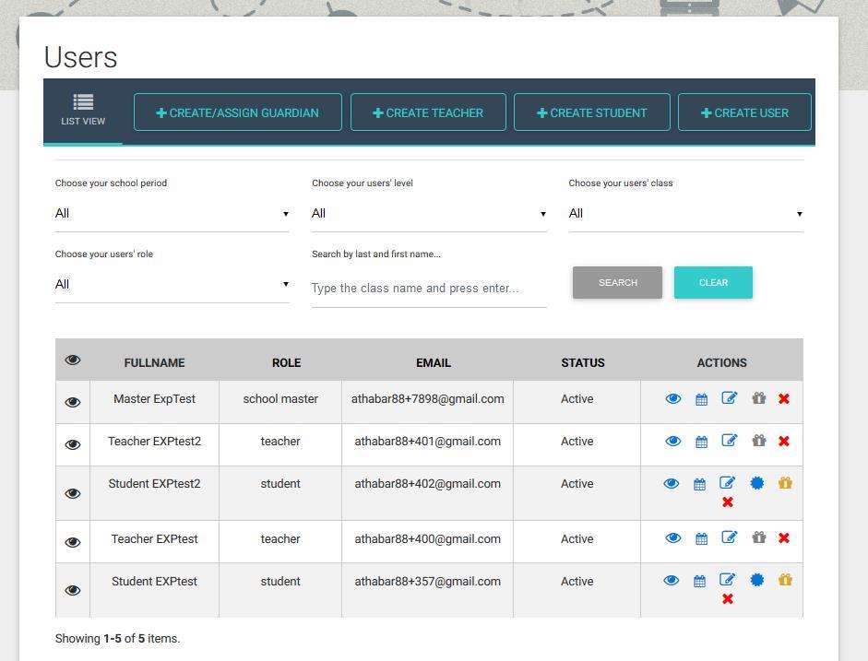Click the Create Student button
This screenshot has height=661, width=868.
(592, 112)
